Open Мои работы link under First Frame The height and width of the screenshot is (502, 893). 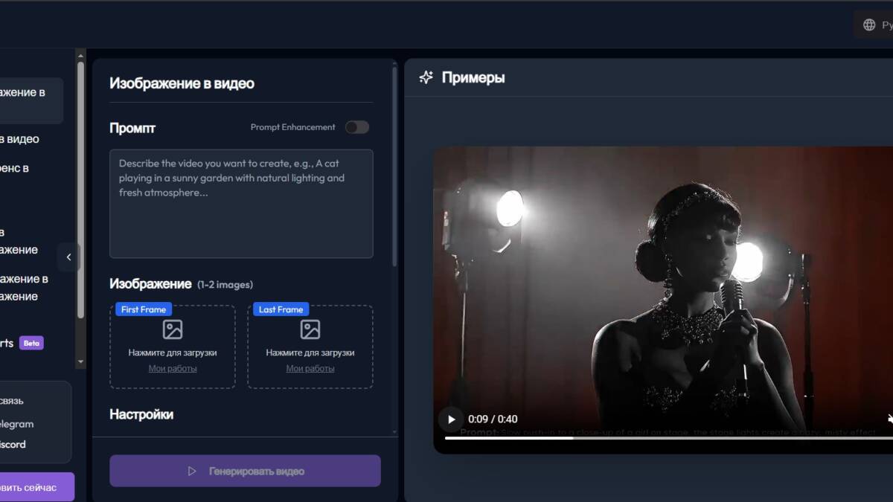173,368
